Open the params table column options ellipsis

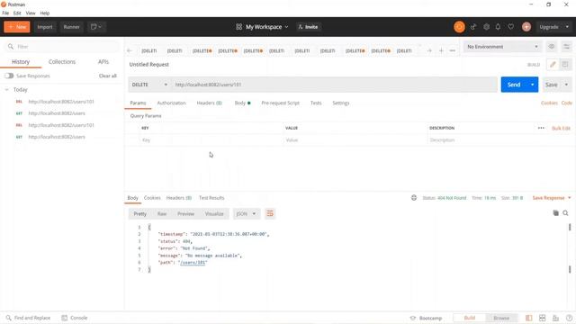pos(541,128)
